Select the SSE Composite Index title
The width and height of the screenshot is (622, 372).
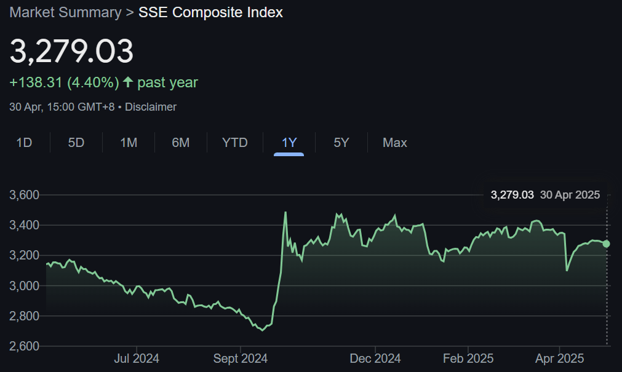pyautogui.click(x=210, y=12)
